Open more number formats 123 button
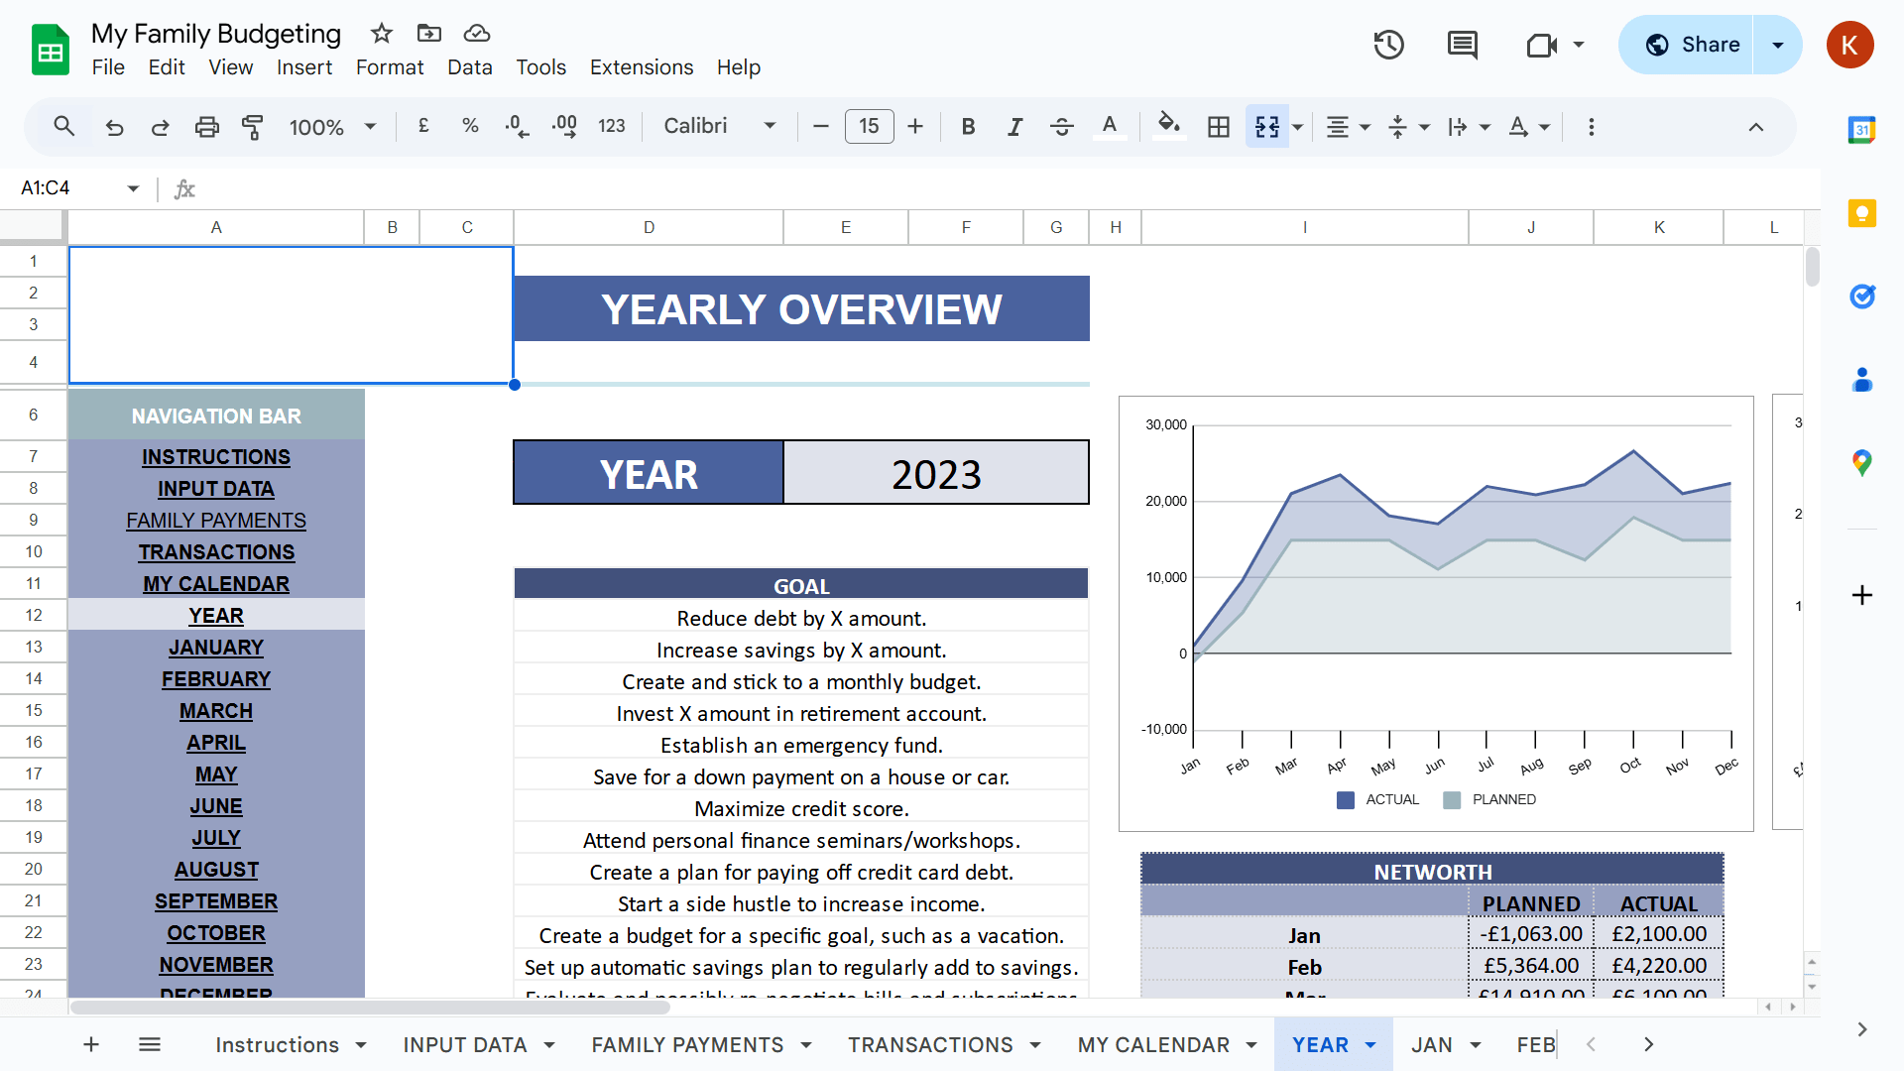1904x1071 pixels. [612, 126]
